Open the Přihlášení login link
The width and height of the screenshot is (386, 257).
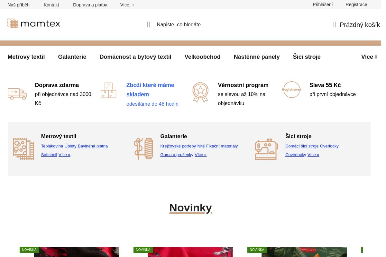tap(323, 4)
